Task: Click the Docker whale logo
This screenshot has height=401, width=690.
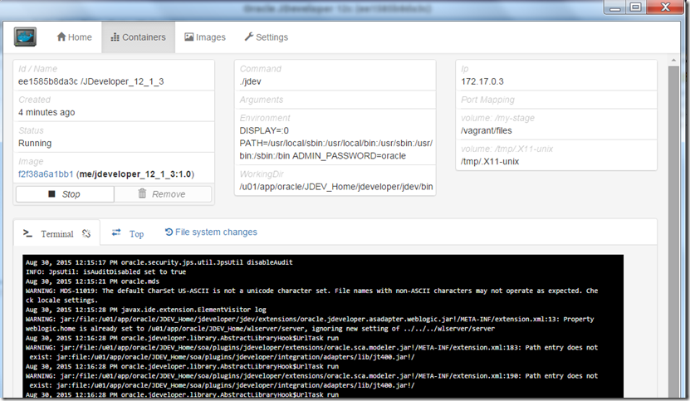Action: coord(26,37)
